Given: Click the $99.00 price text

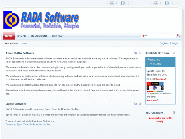Looking at the screenshot, I should coord(151,79).
